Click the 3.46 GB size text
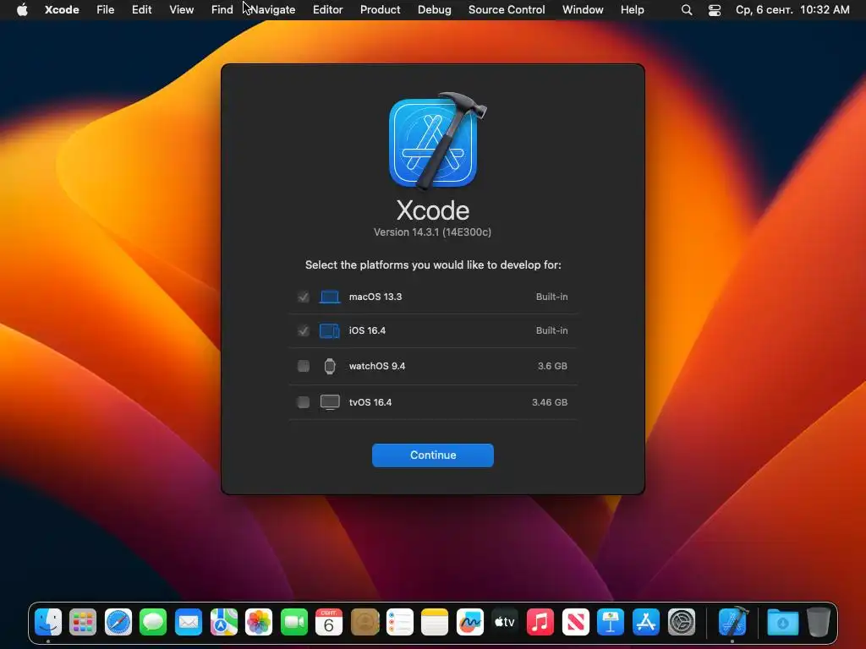Image resolution: width=866 pixels, height=649 pixels. point(550,402)
